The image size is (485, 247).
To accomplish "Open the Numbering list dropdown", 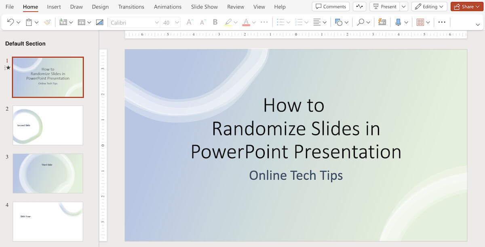I will [300, 22].
